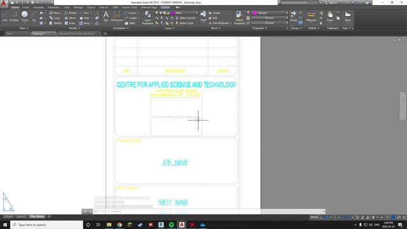Open Layer Properties manager
The image size is (407, 229).
point(148,18)
